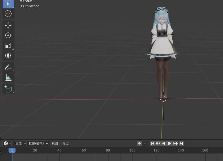Open the 视图 menu
This screenshot has width=223, height=161.
[x=55, y=143]
